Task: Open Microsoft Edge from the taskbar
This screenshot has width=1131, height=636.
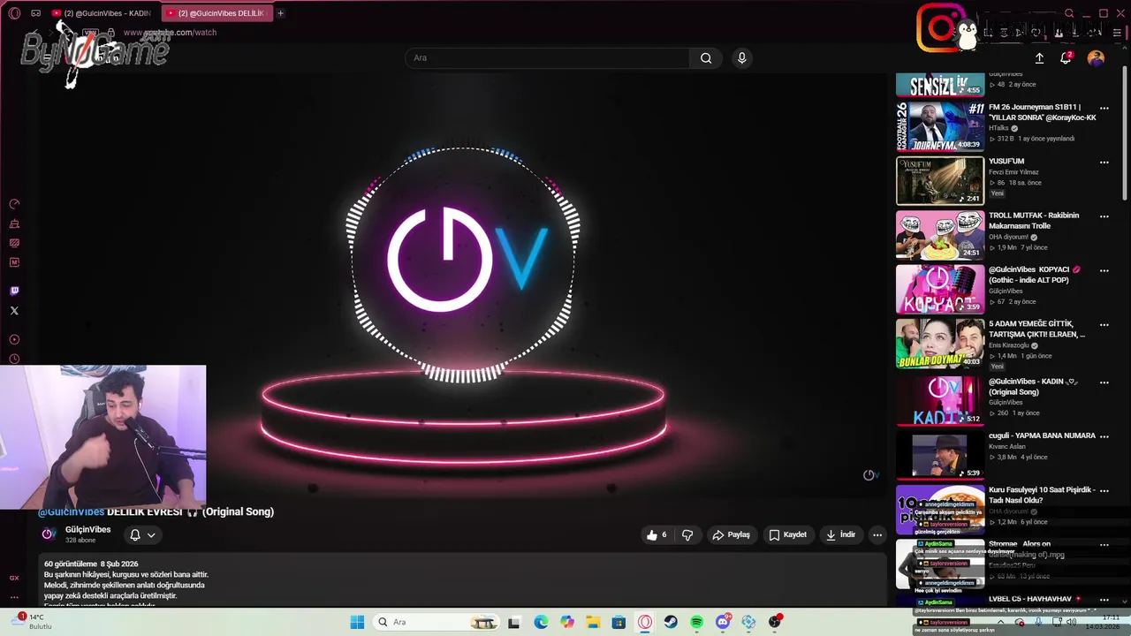Action: [541, 622]
